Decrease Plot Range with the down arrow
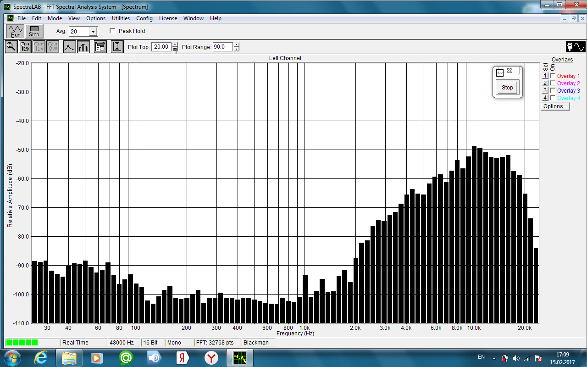Screen dimensions: 587x367 point(236,49)
